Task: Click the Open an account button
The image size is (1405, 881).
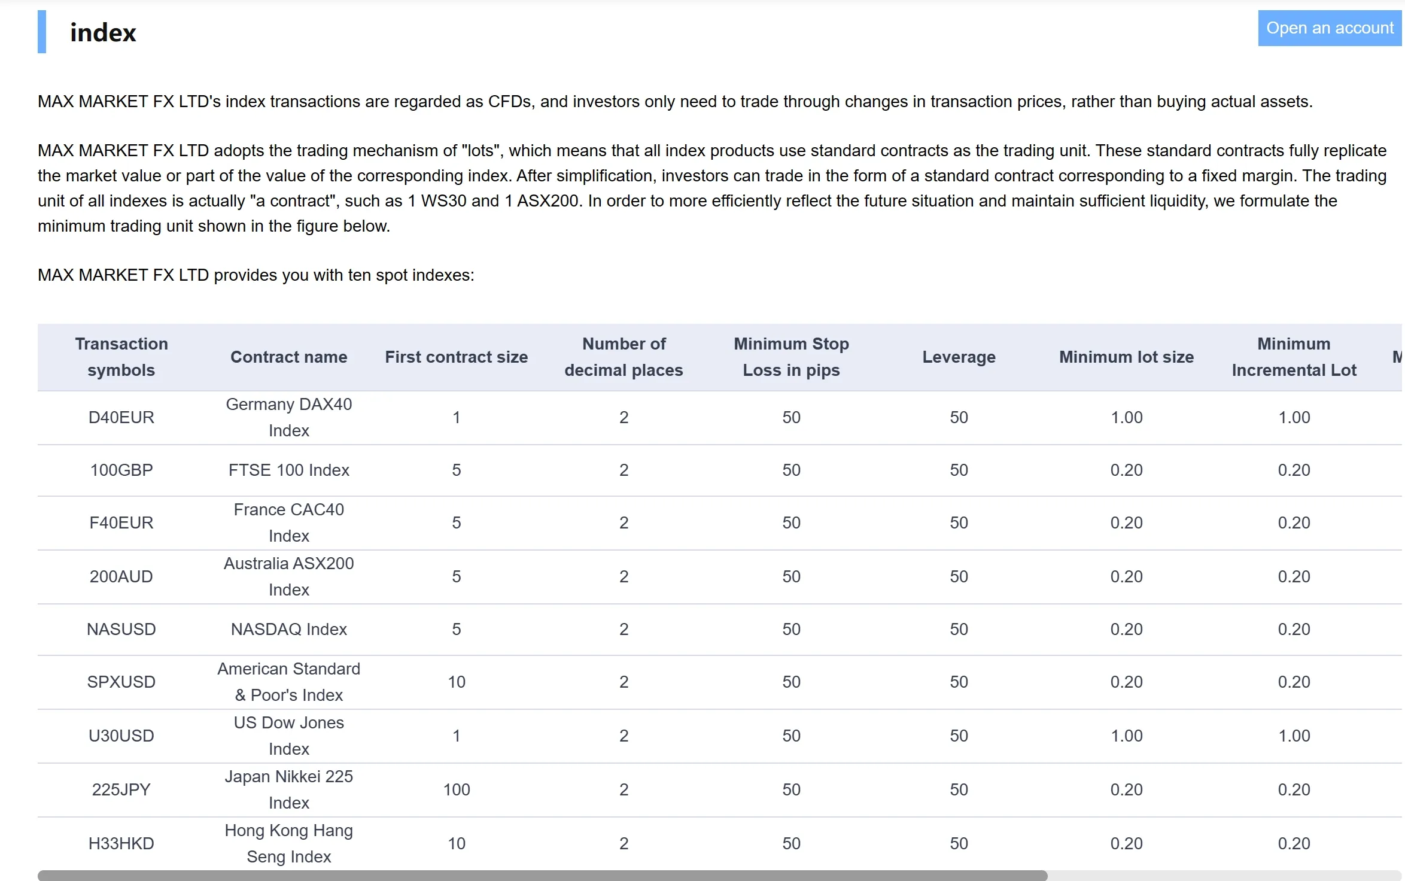Action: pyautogui.click(x=1330, y=28)
